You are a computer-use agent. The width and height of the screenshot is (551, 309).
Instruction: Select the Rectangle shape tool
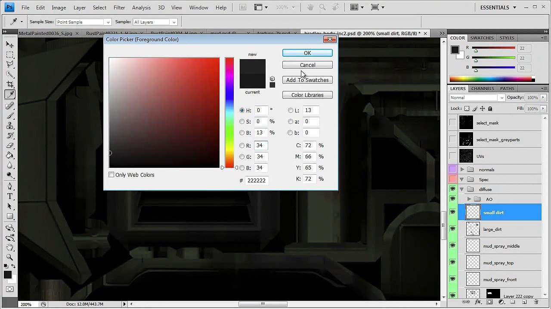[10, 216]
